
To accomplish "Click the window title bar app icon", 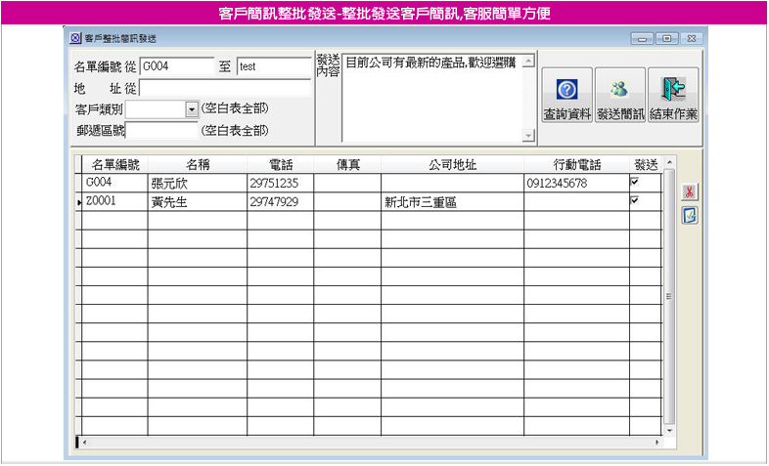I will click(75, 39).
